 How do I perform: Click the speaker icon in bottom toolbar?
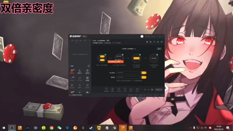pos(137,89)
